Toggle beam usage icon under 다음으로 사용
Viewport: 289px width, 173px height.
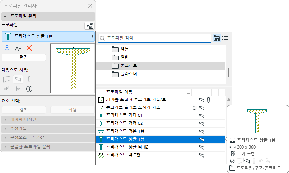pyautogui.click(x=18, y=79)
